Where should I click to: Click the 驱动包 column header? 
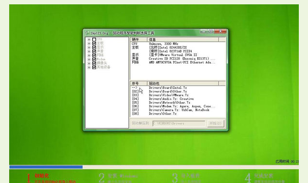coord(182,83)
